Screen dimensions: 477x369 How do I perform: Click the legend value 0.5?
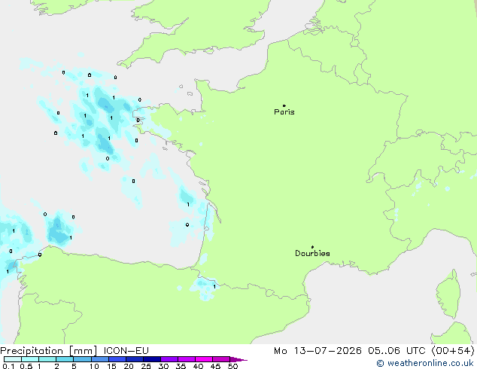[26, 366]
